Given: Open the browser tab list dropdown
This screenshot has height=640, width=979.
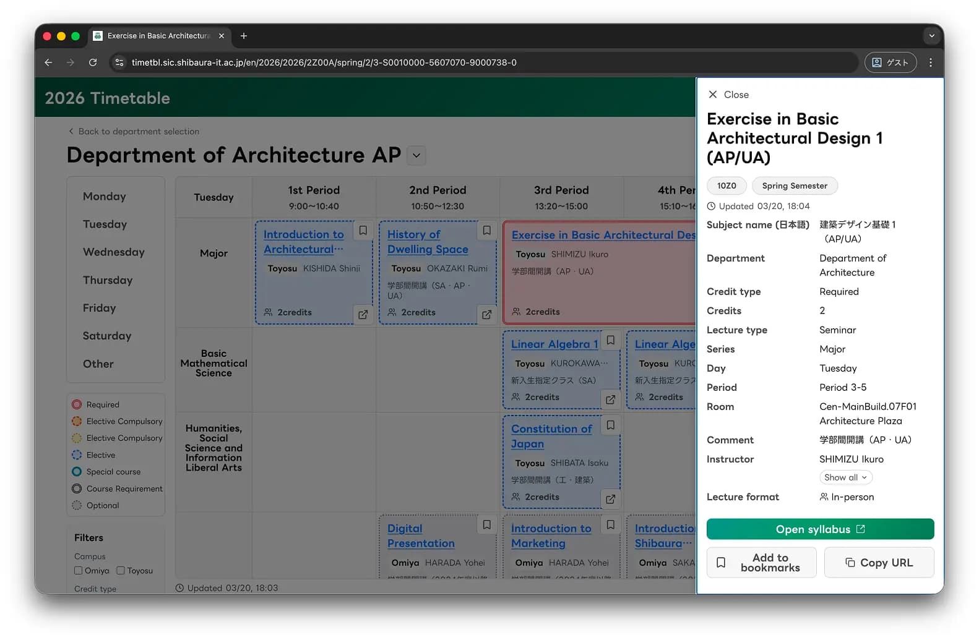Looking at the screenshot, I should click(x=931, y=36).
